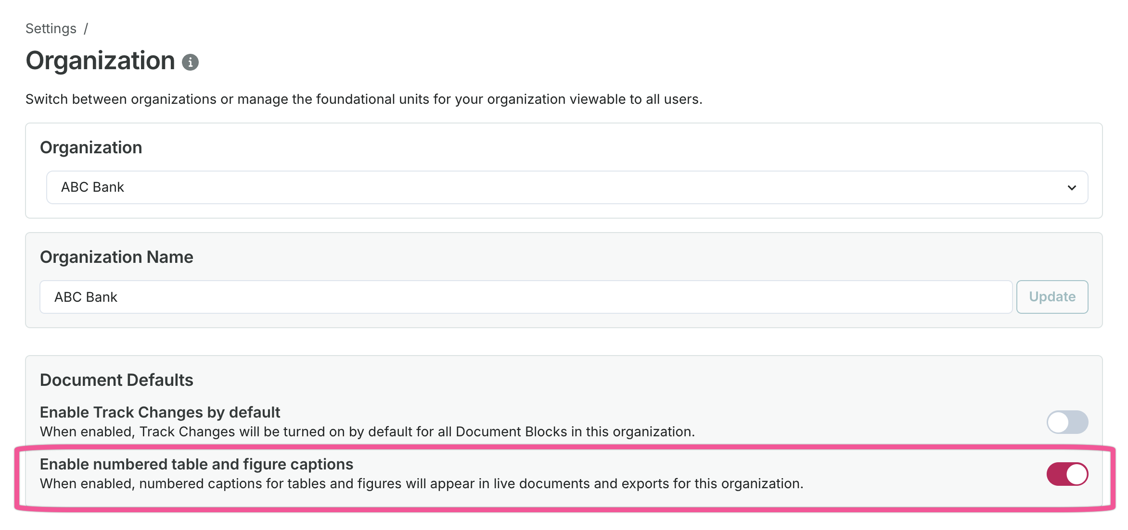Open the ABC Bank organization dropdown

coord(566,187)
